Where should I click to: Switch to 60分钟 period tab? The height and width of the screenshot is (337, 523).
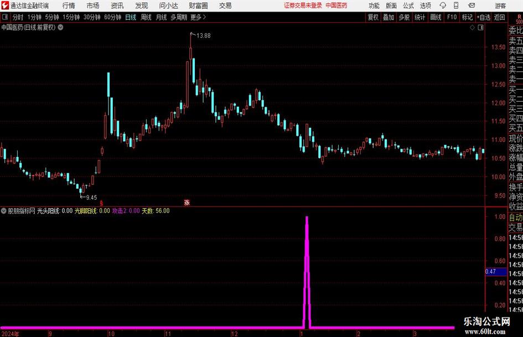[x=112, y=17]
